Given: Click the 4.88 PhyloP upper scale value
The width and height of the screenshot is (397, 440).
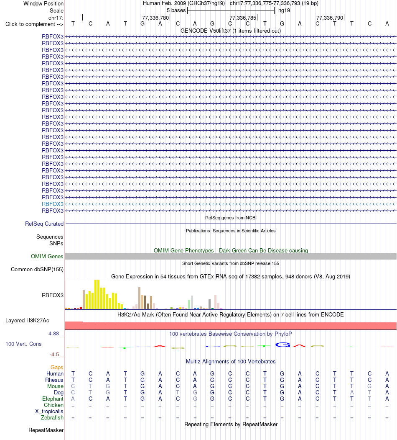Looking at the screenshot, I should pos(54,333).
